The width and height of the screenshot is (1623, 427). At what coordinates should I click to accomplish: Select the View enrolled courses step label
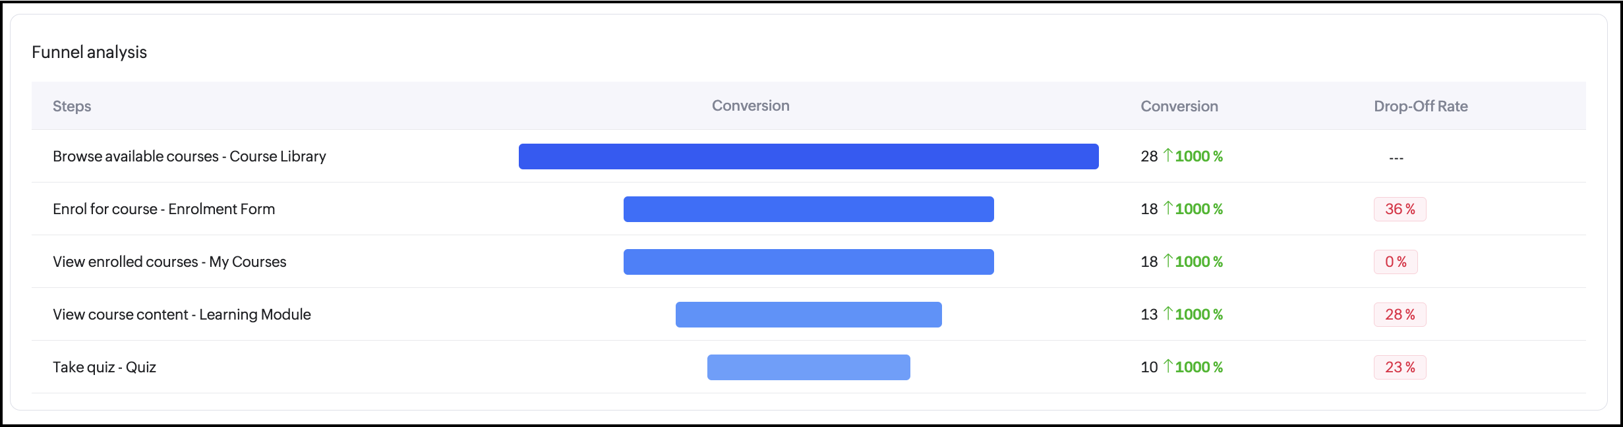click(169, 262)
